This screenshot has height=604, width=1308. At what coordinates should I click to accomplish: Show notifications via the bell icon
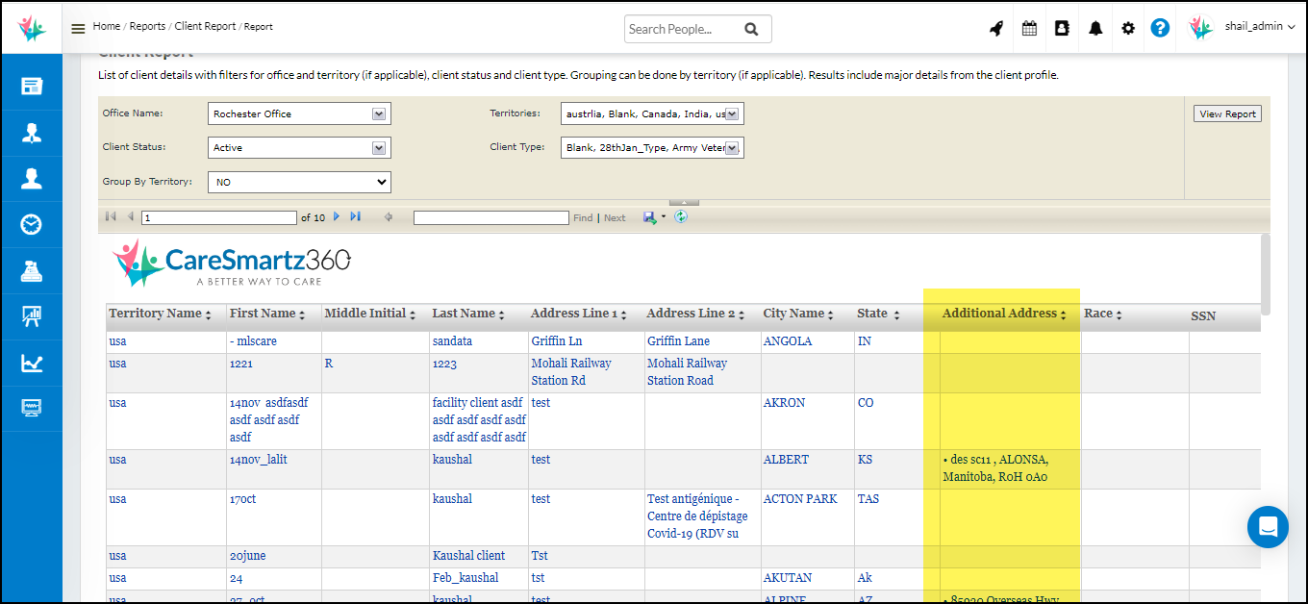(1095, 29)
